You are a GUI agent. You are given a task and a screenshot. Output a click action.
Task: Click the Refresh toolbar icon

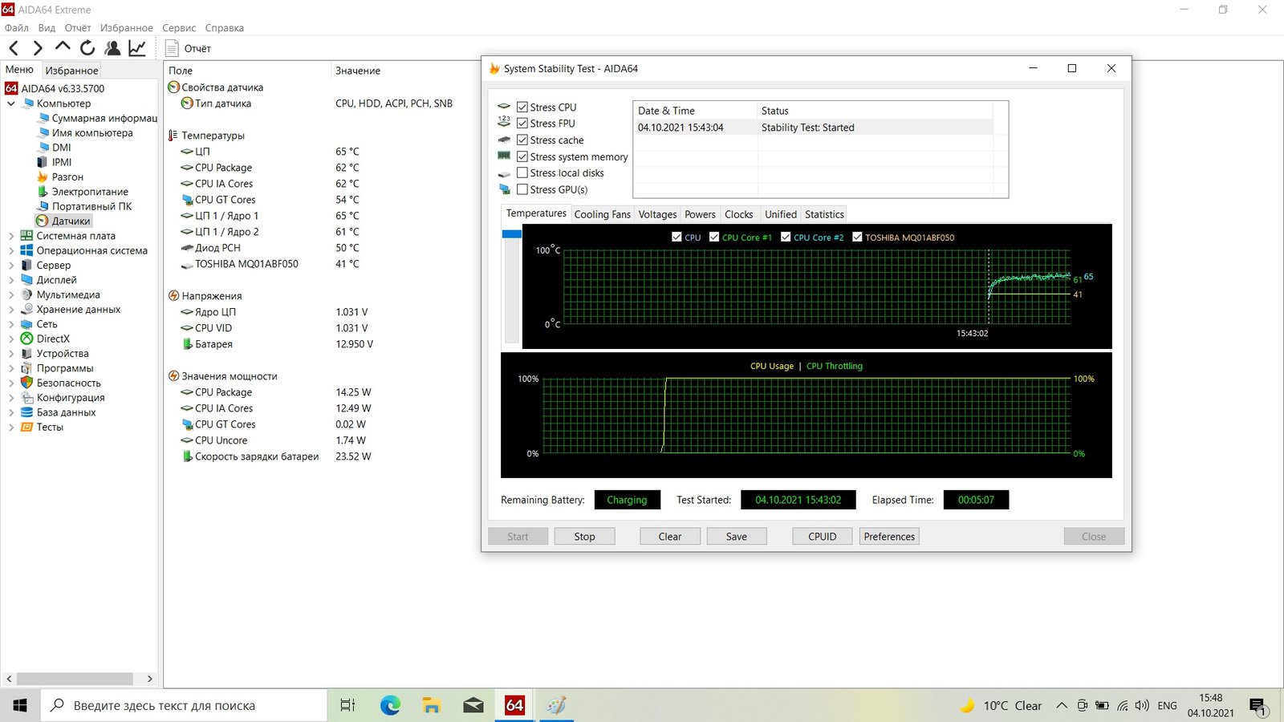tap(87, 48)
